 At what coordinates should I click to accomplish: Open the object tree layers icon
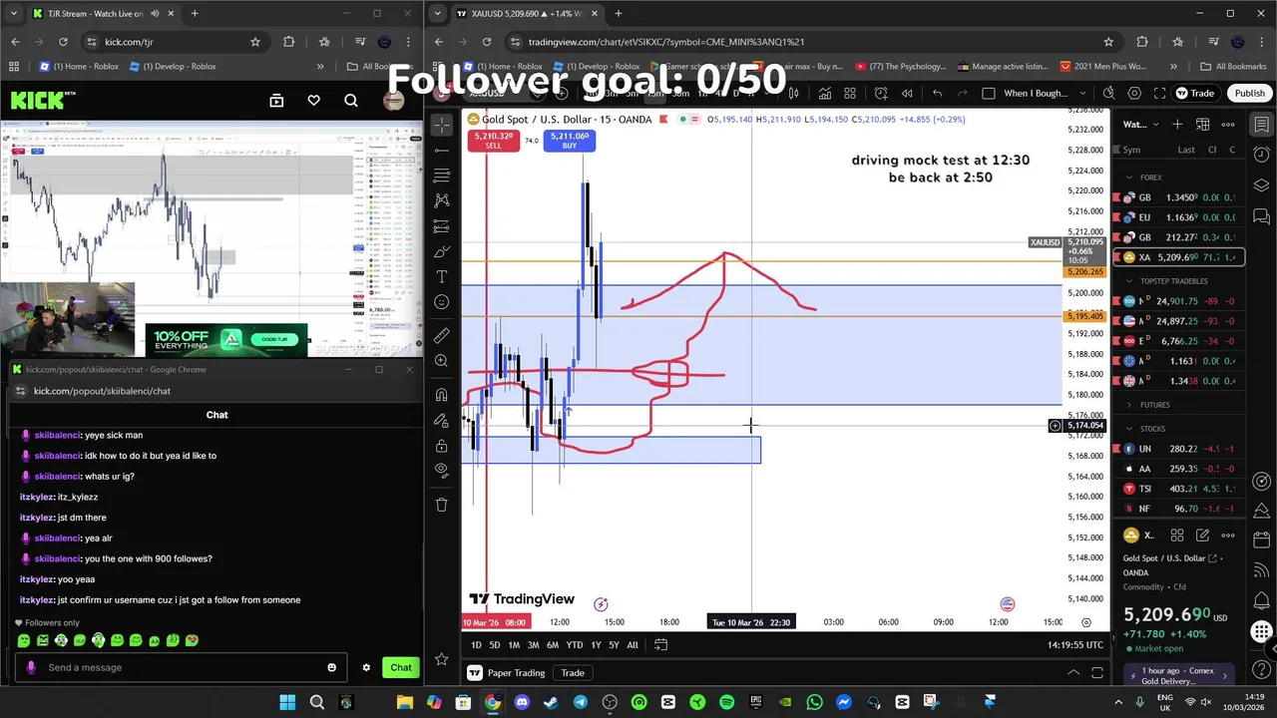(x=1262, y=185)
